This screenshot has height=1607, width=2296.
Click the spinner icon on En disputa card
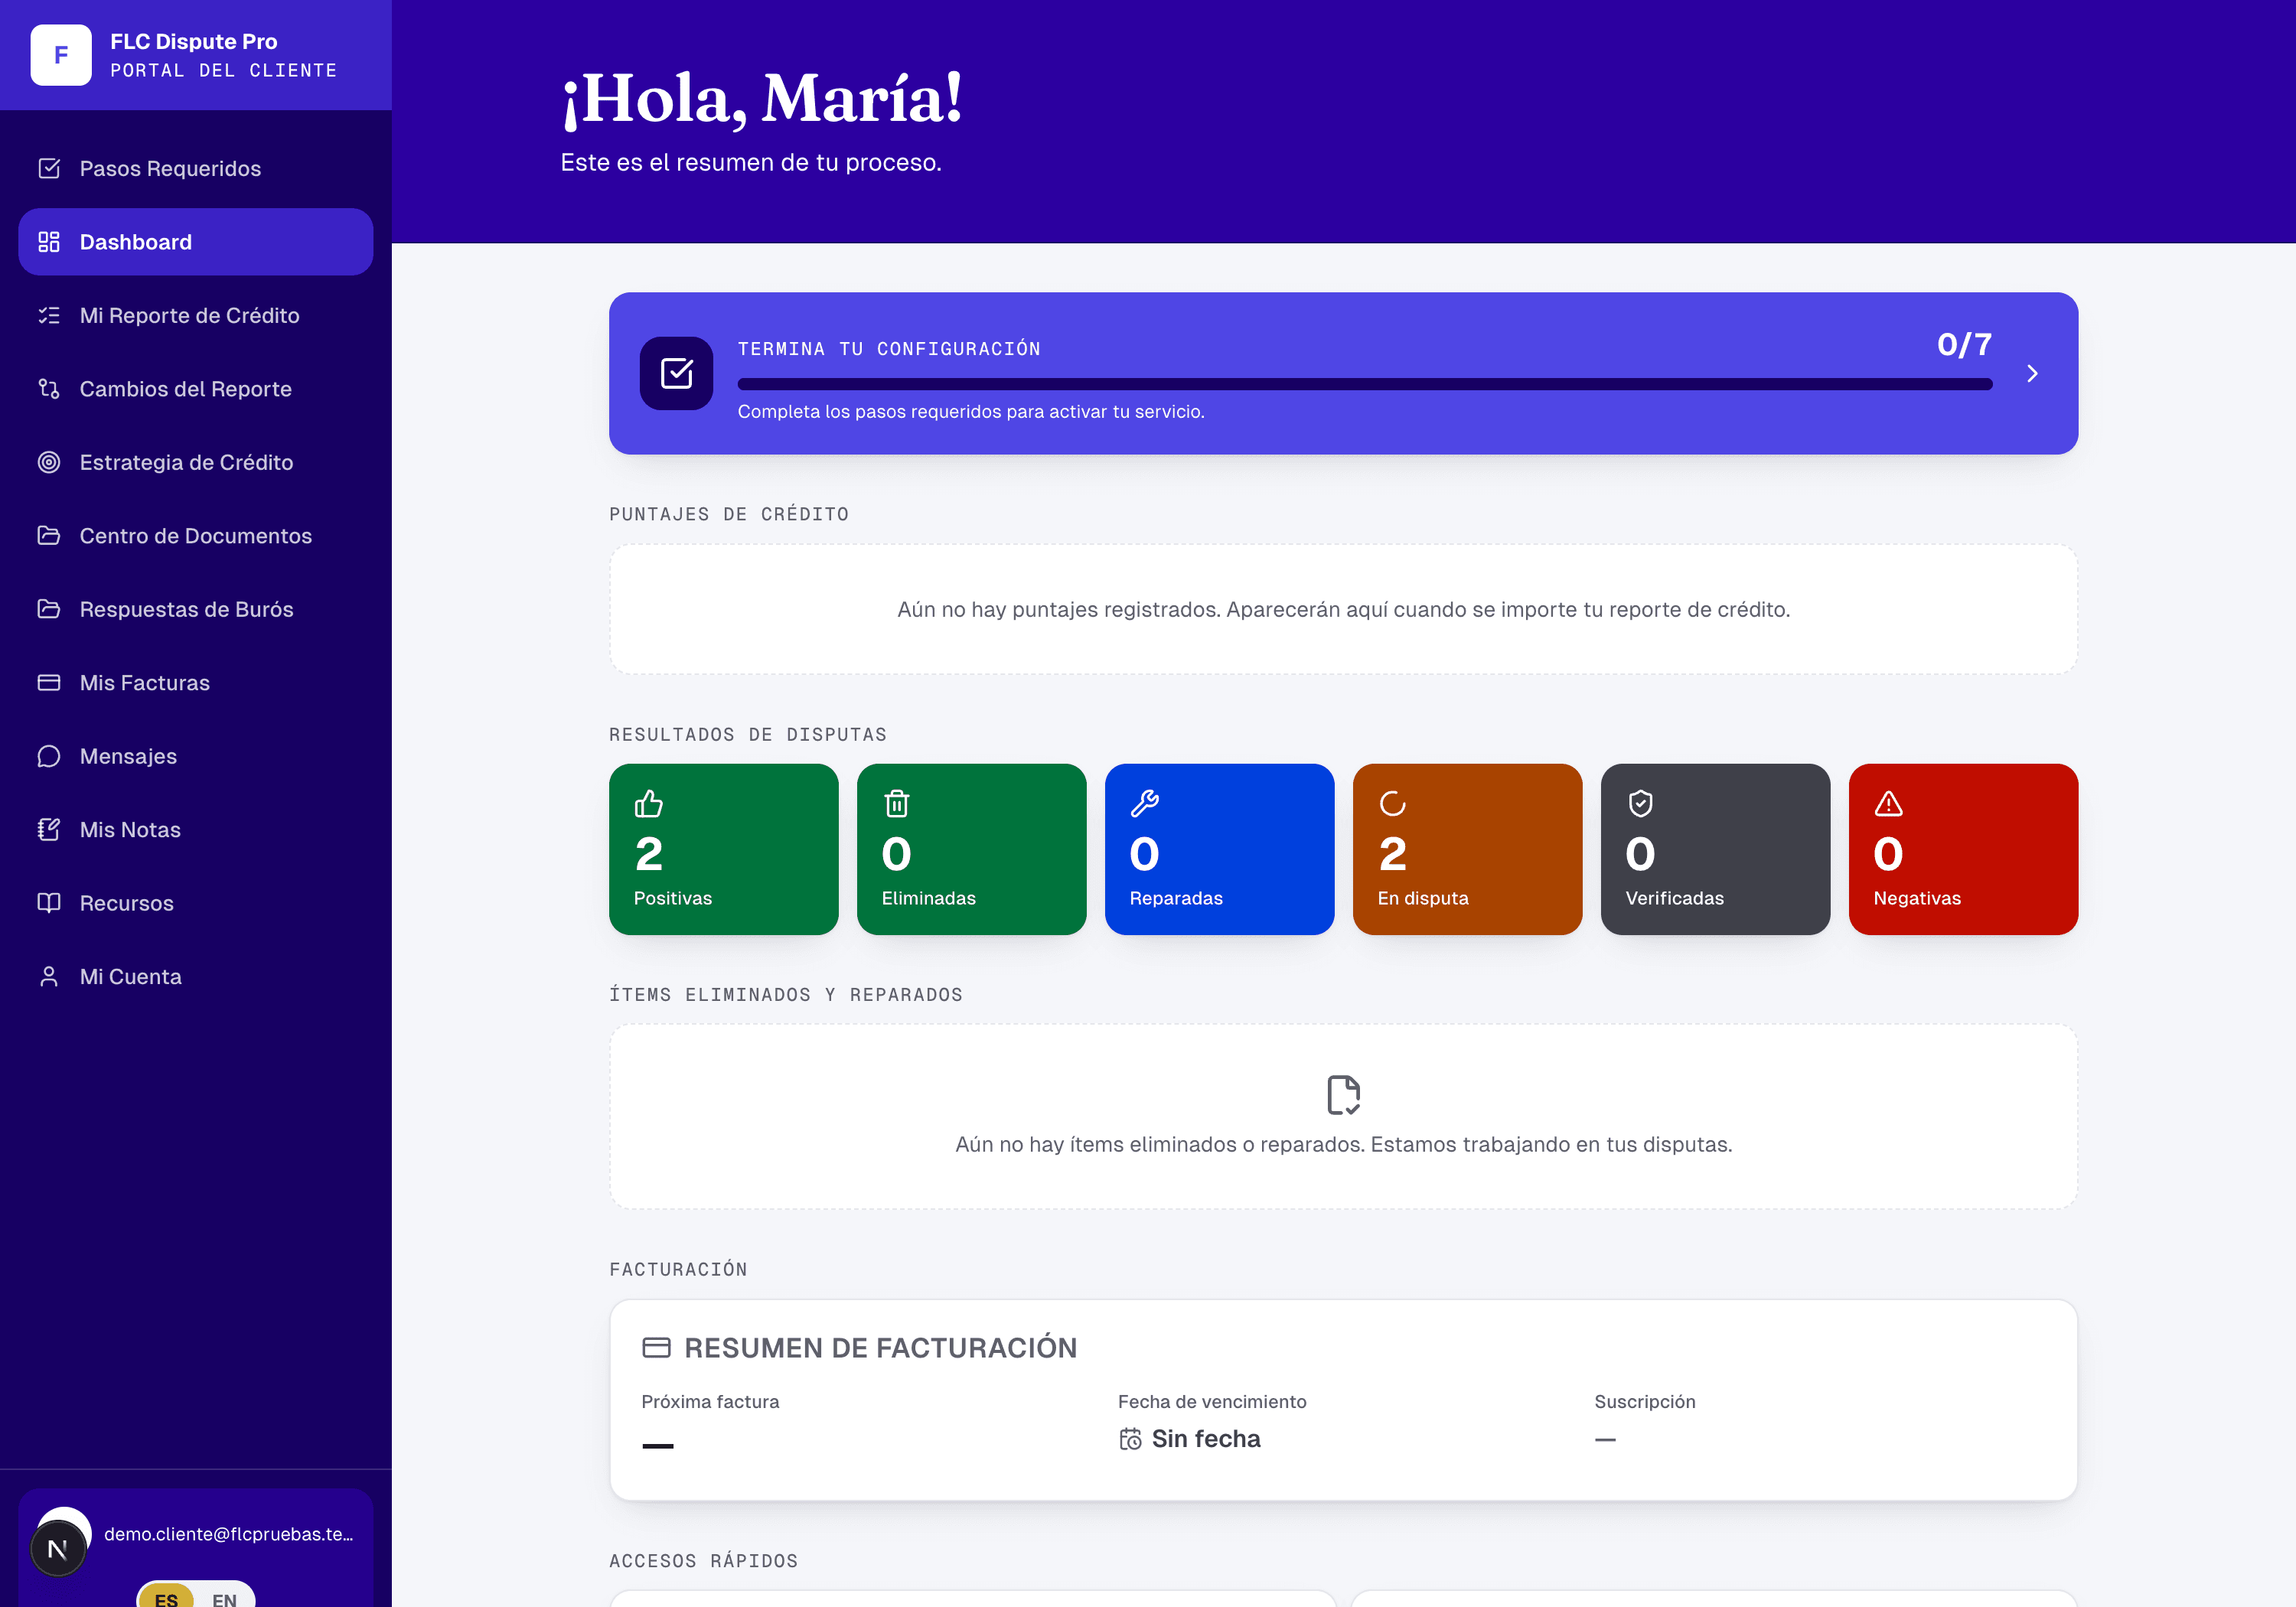coord(1393,803)
